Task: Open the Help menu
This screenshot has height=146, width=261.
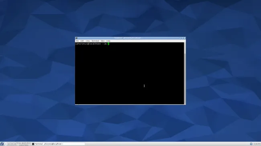Action: (x=108, y=41)
